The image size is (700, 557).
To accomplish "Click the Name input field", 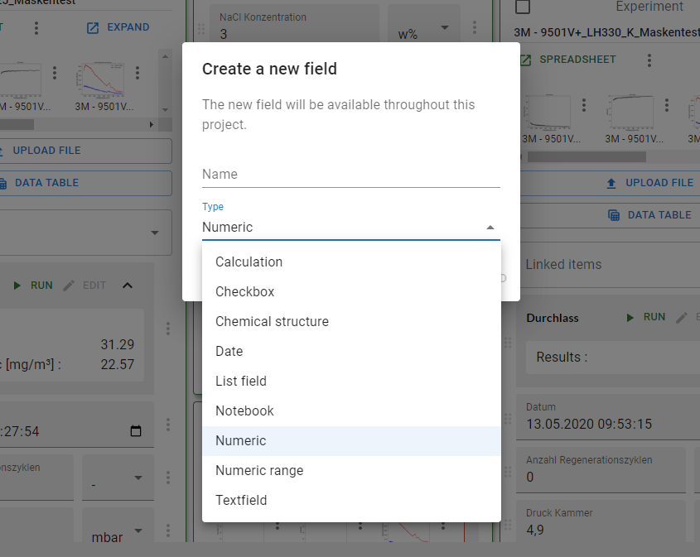I will click(350, 174).
